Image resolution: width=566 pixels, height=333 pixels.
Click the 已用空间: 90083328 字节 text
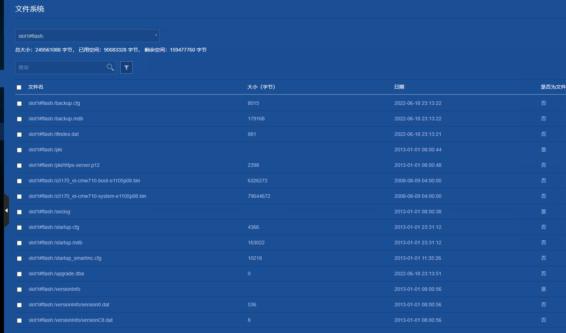point(110,50)
